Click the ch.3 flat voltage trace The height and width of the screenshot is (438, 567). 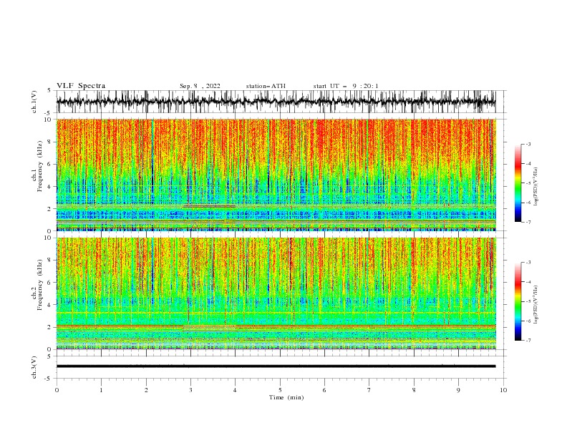pos(276,366)
